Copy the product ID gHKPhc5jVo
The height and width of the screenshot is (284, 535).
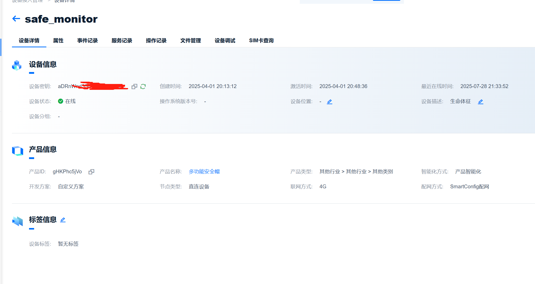pos(91,172)
